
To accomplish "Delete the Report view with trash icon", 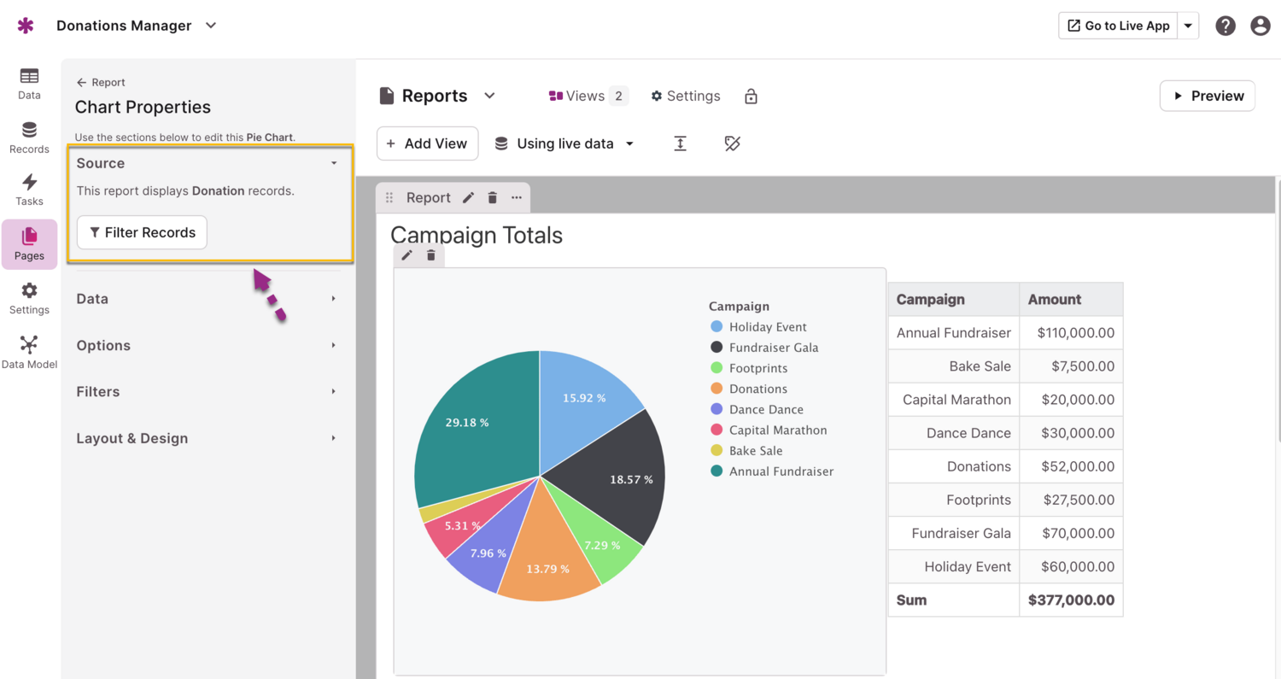I will point(493,198).
